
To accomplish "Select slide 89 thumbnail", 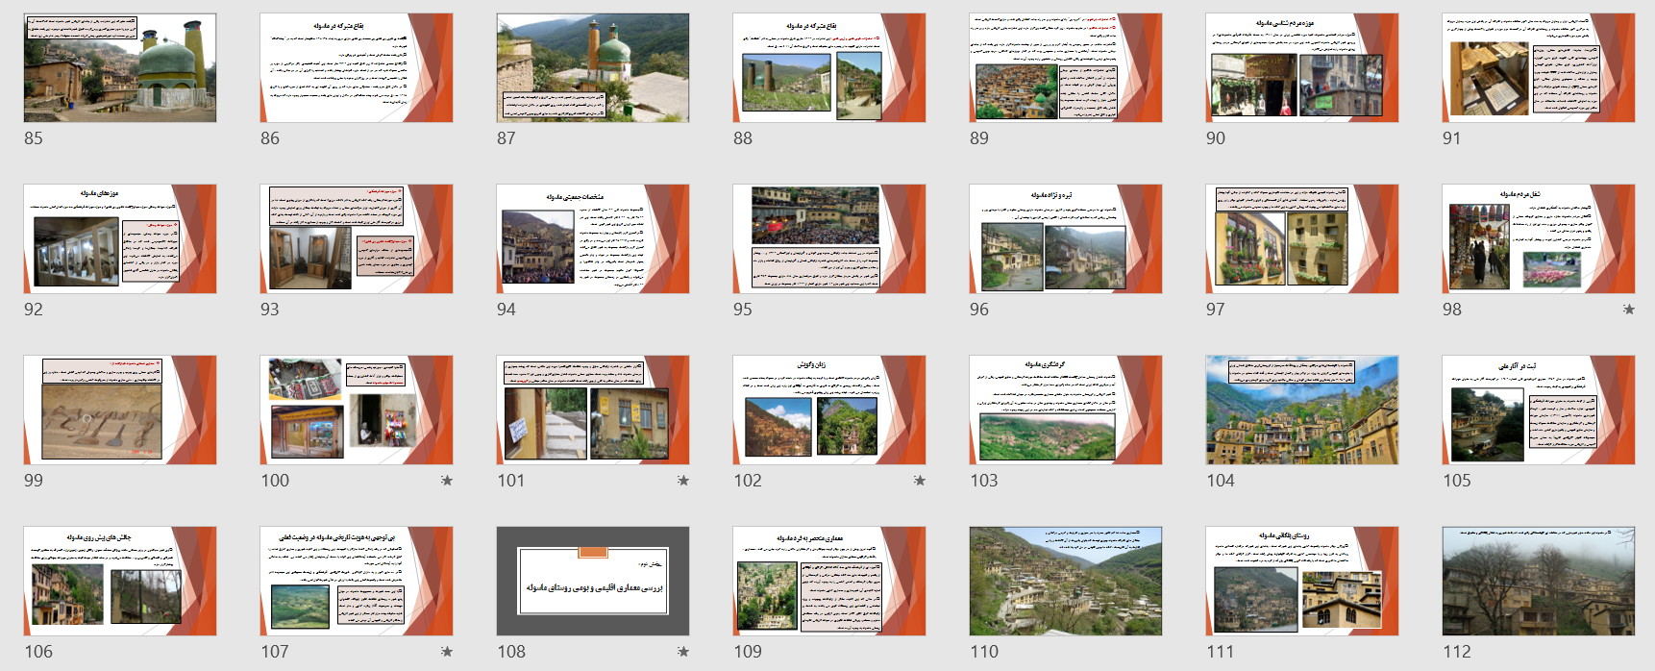I will pos(1066,67).
